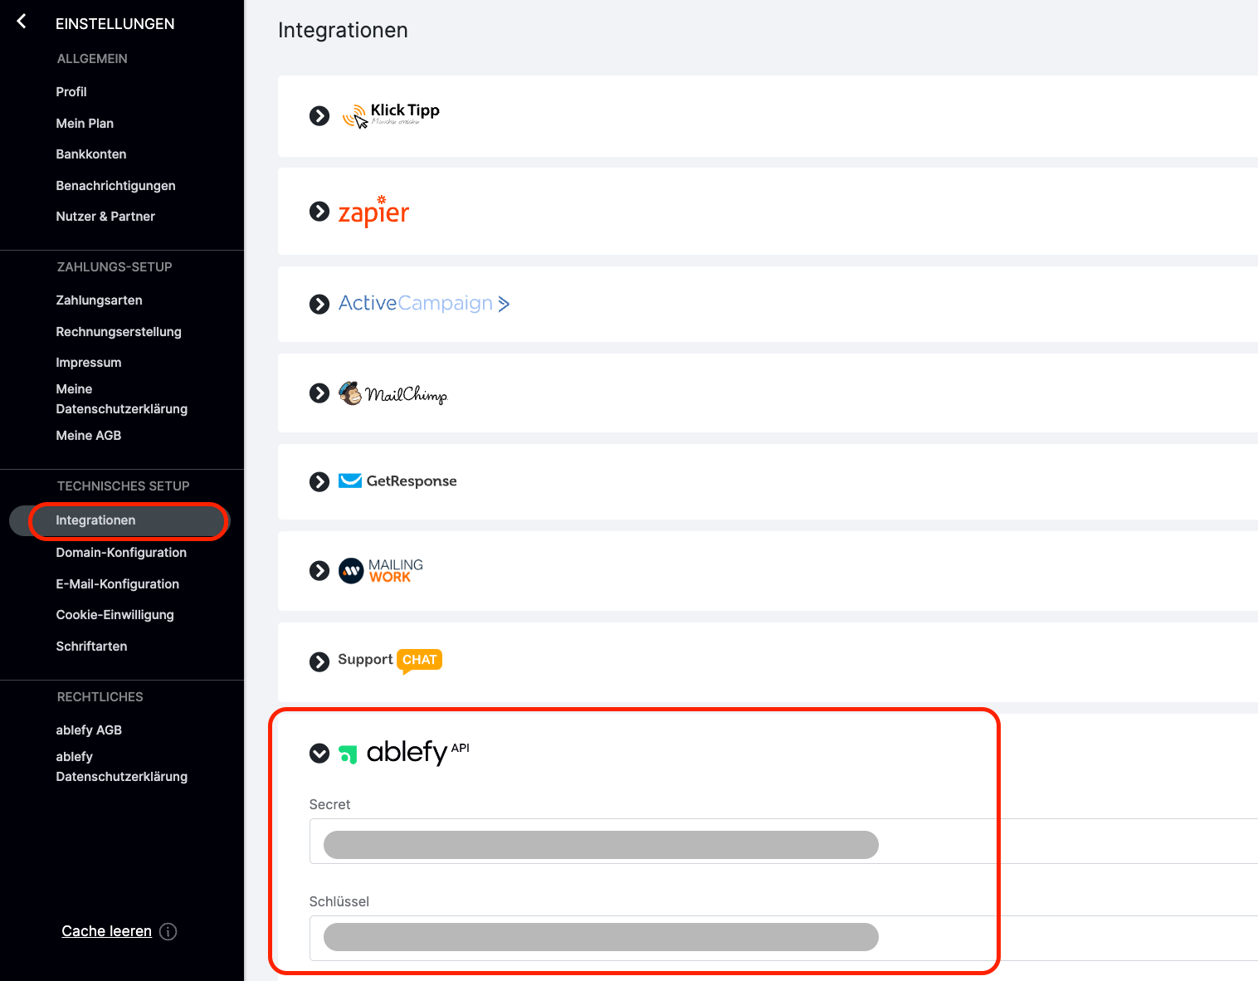Open Meine Datenschutzerklärung
Image resolution: width=1258 pixels, height=981 pixels.
tap(121, 399)
